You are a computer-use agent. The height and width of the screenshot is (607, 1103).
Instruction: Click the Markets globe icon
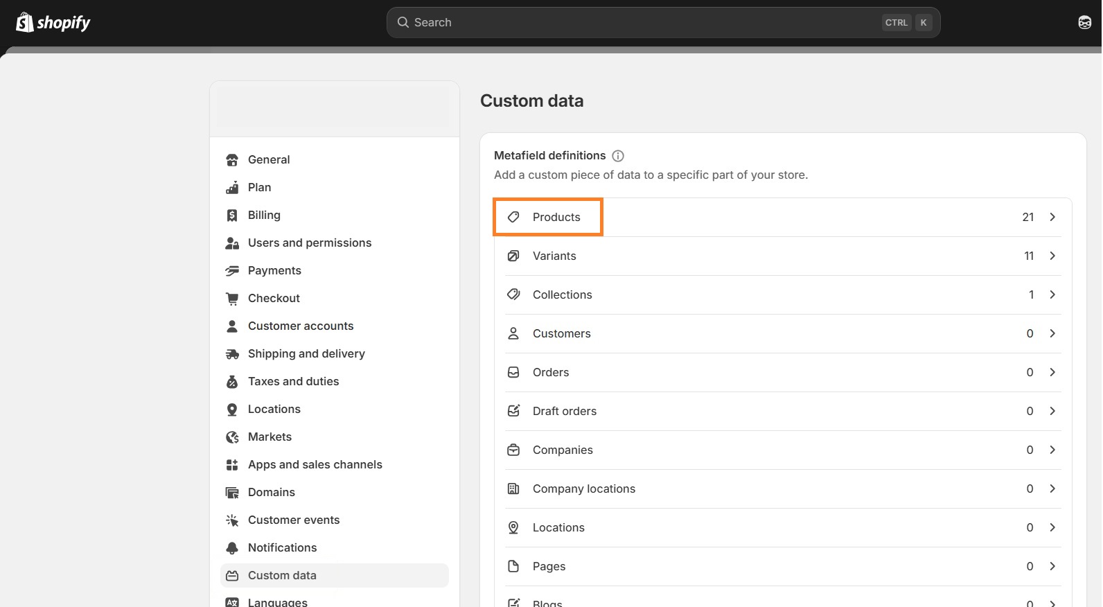pos(232,437)
